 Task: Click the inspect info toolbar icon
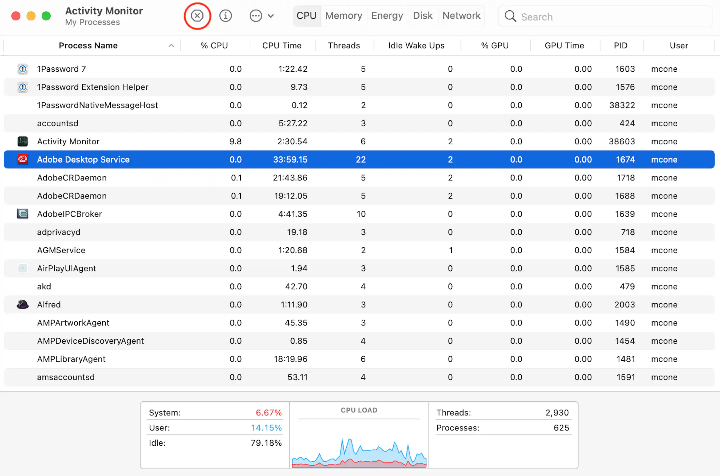pos(226,15)
